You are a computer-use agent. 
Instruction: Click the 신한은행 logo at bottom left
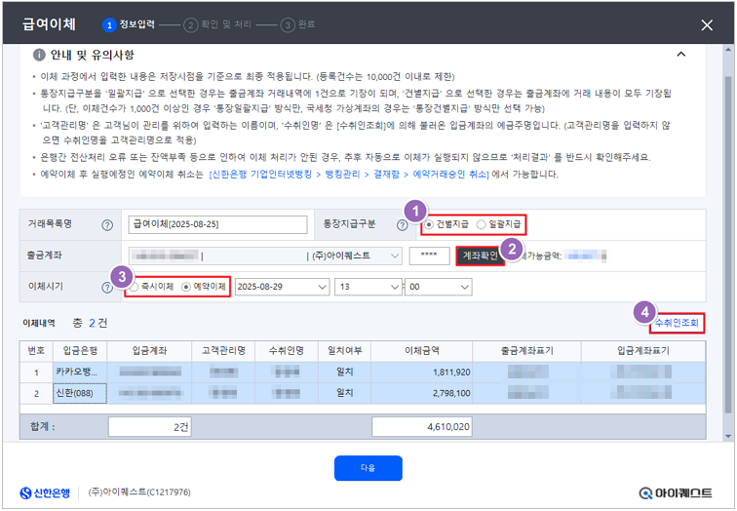[45, 493]
